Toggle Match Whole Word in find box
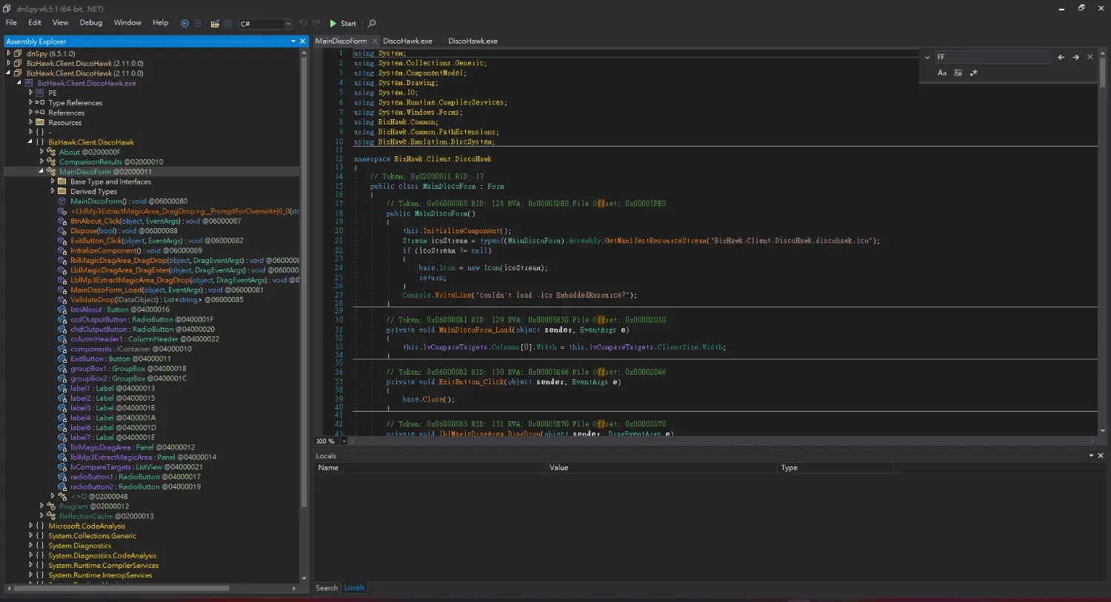This screenshot has height=602, width=1111. coord(958,73)
